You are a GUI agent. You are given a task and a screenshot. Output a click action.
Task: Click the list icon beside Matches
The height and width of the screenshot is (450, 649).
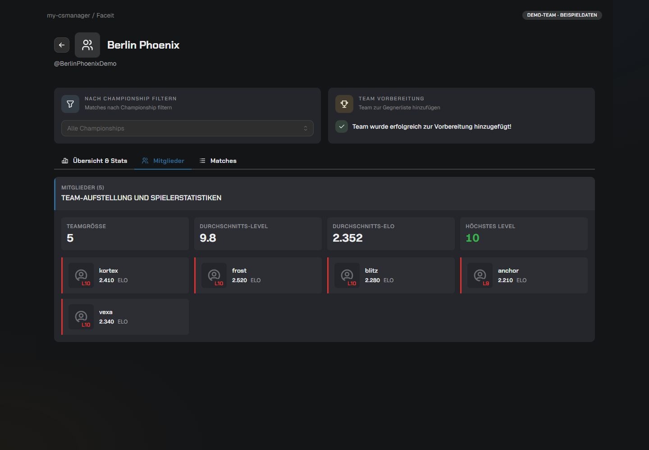click(x=202, y=161)
